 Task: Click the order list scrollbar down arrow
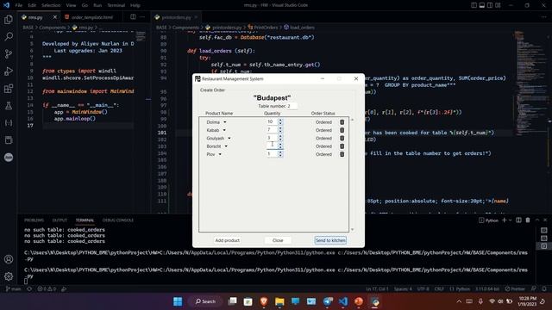tap(353, 230)
